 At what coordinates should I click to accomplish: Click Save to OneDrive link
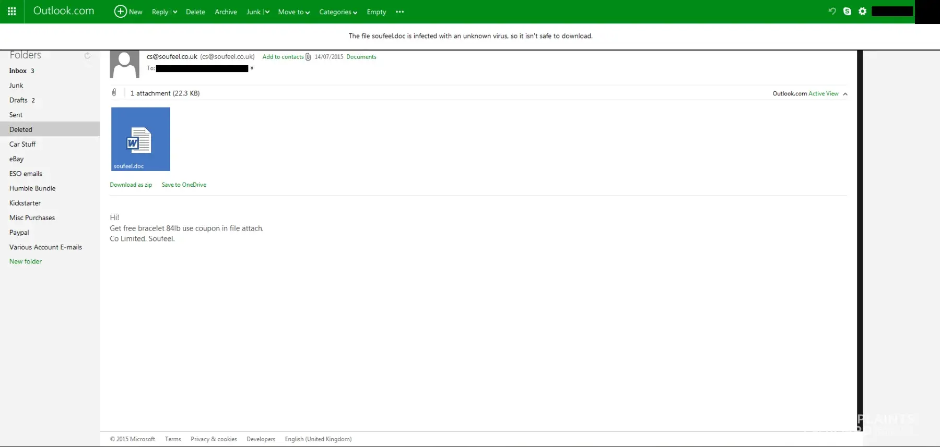point(184,185)
